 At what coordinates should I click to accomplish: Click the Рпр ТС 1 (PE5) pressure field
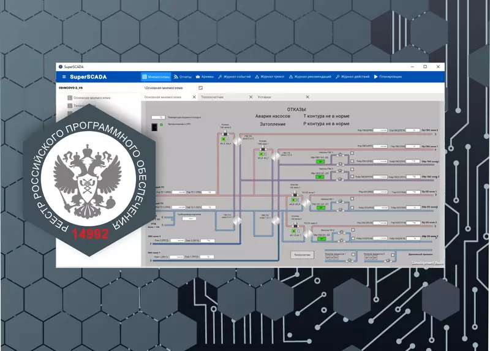[179, 192]
